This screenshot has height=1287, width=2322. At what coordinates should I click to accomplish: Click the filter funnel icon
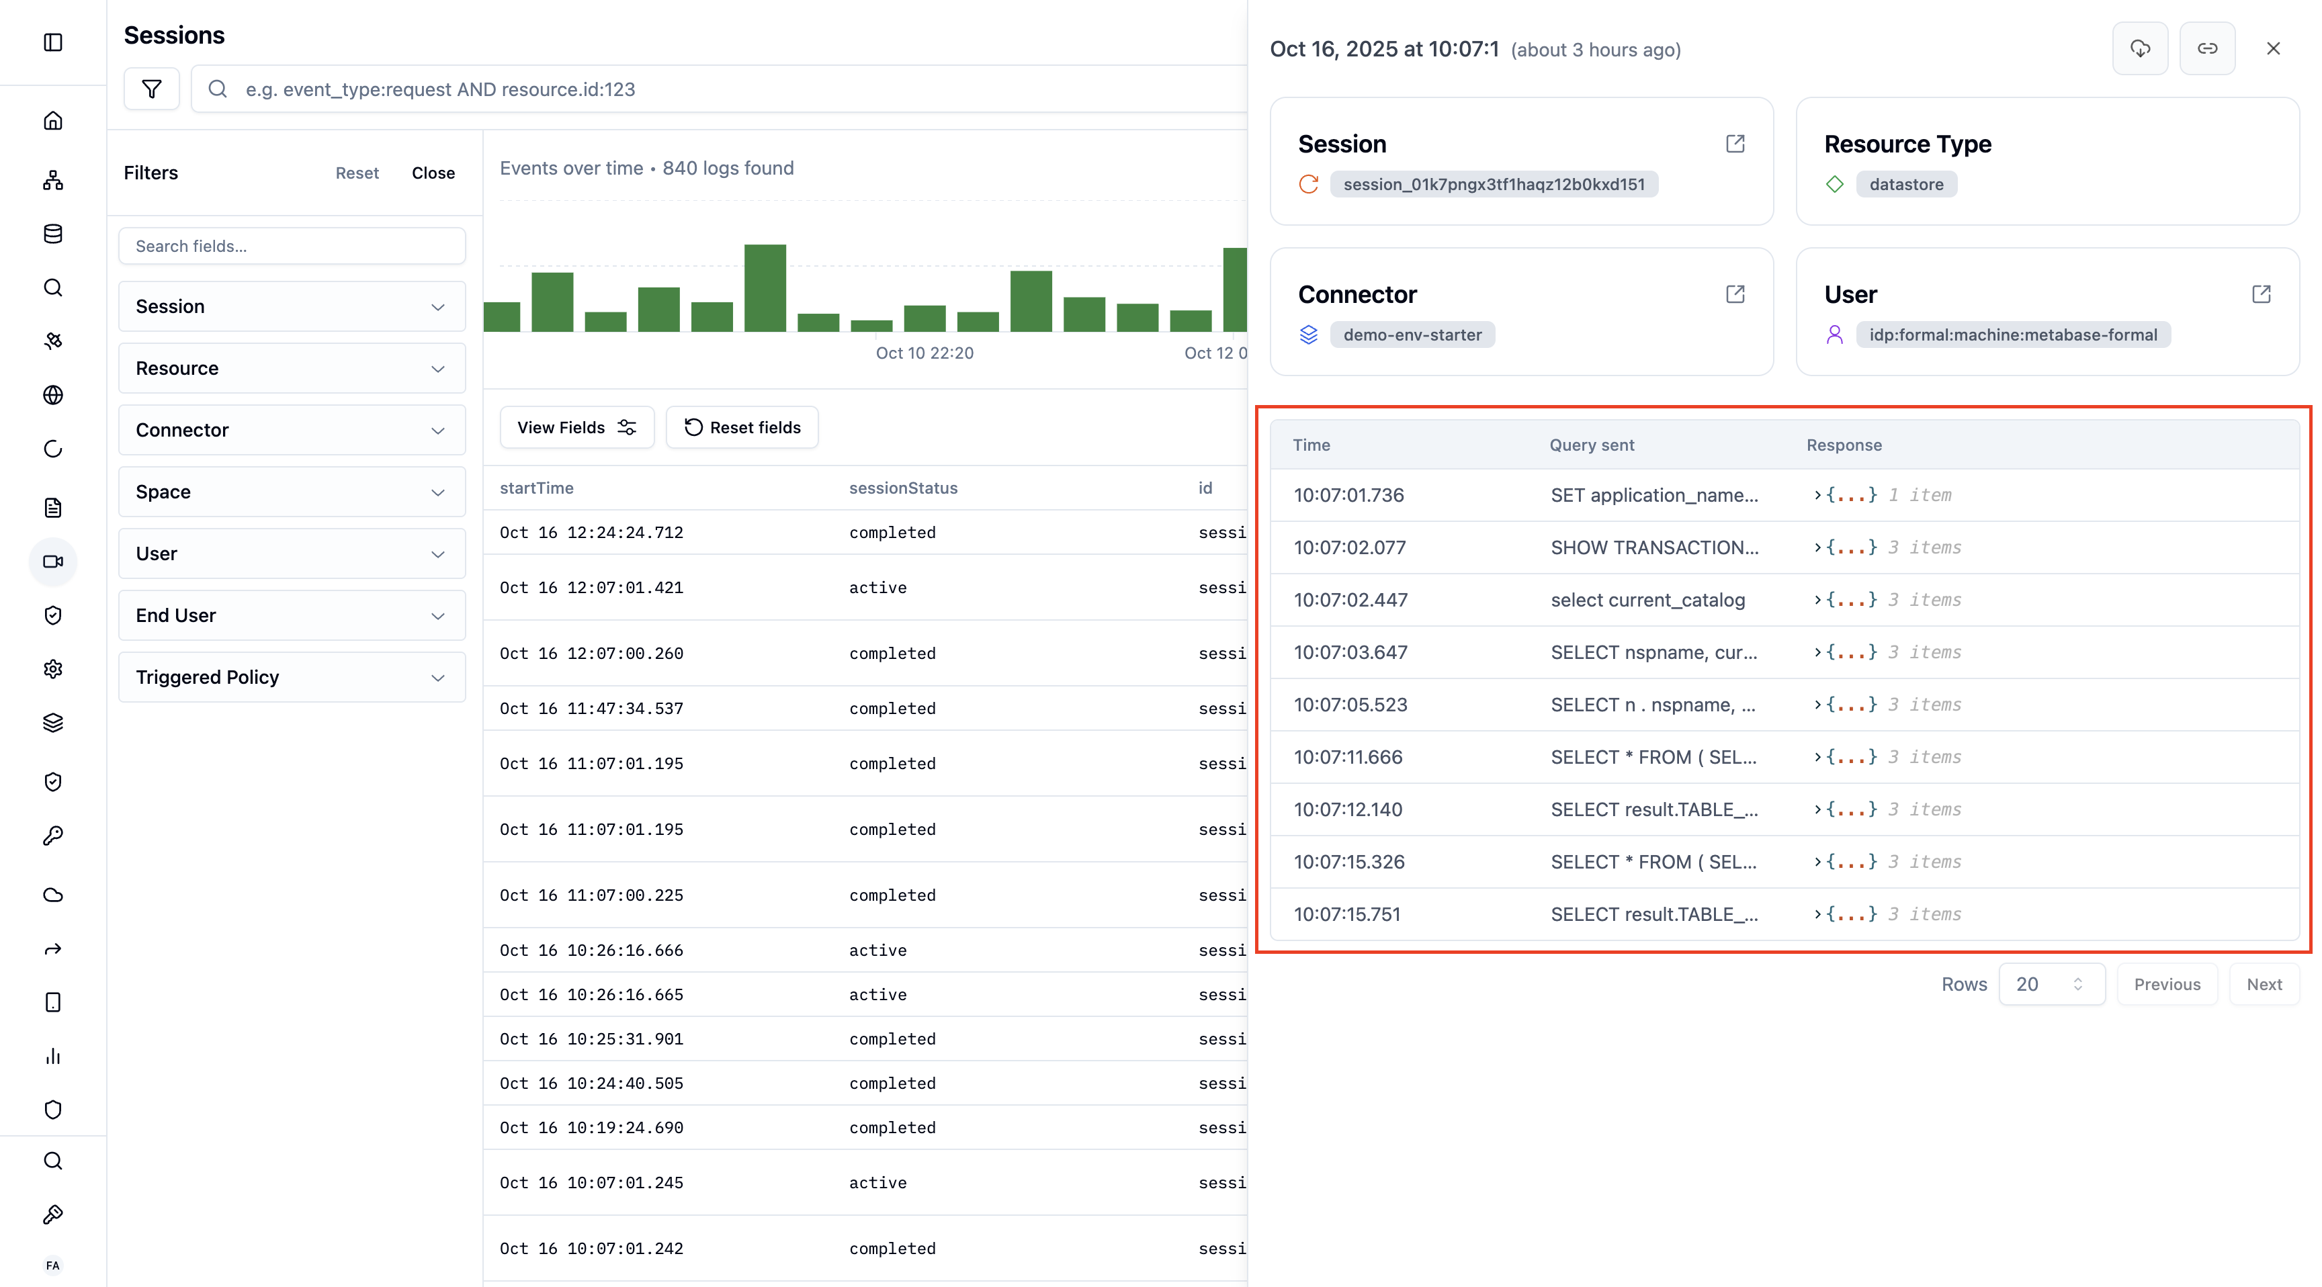pyautogui.click(x=151, y=88)
